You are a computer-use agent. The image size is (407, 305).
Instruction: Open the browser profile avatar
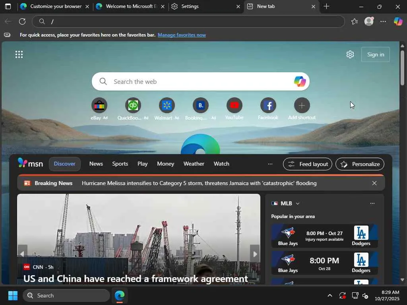(x=369, y=21)
